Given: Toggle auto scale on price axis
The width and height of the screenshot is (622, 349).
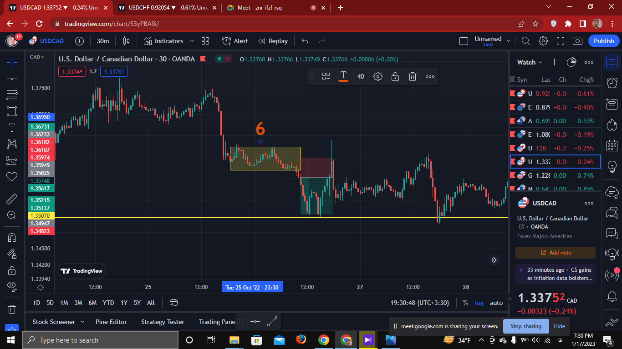Looking at the screenshot, I should [496, 303].
